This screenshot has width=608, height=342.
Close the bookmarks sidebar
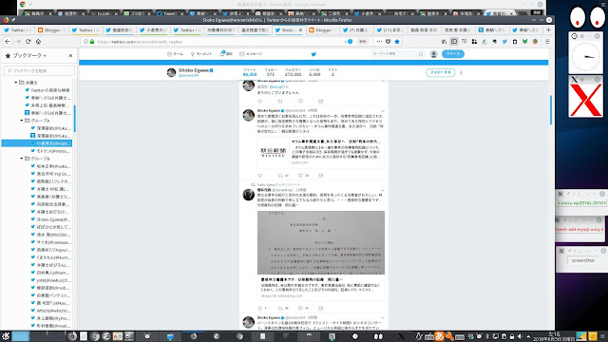[70, 56]
